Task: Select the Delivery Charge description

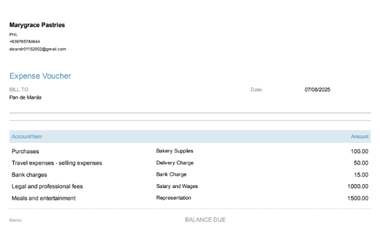Action: pyautogui.click(x=175, y=163)
